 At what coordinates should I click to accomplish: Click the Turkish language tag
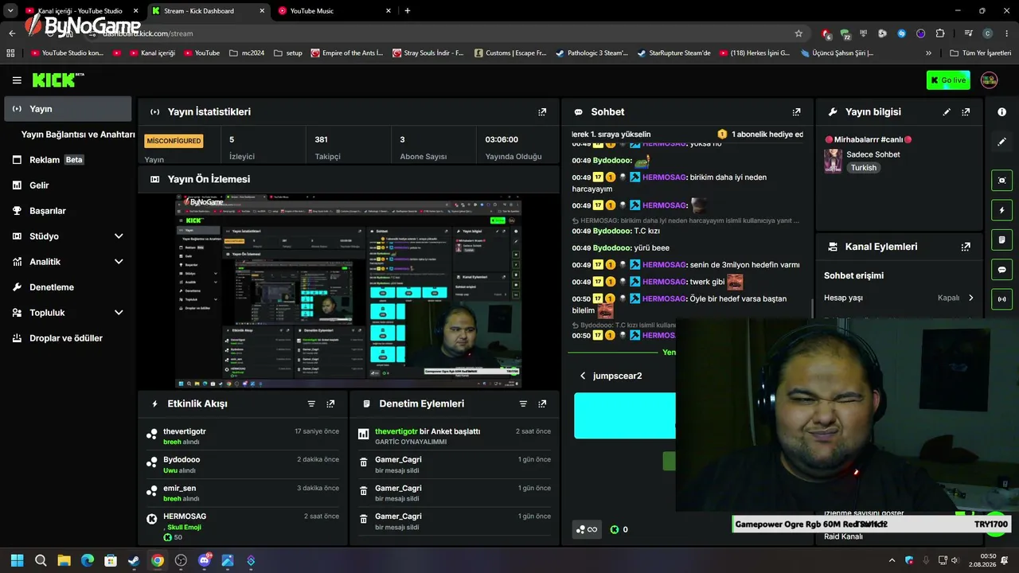tap(863, 168)
